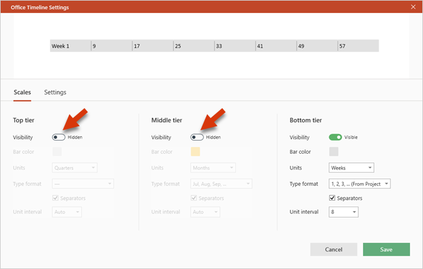Expand the Middle tier Jul, Aug, Sep format dropdown
The width and height of the screenshot is (423, 269).
tap(221, 184)
